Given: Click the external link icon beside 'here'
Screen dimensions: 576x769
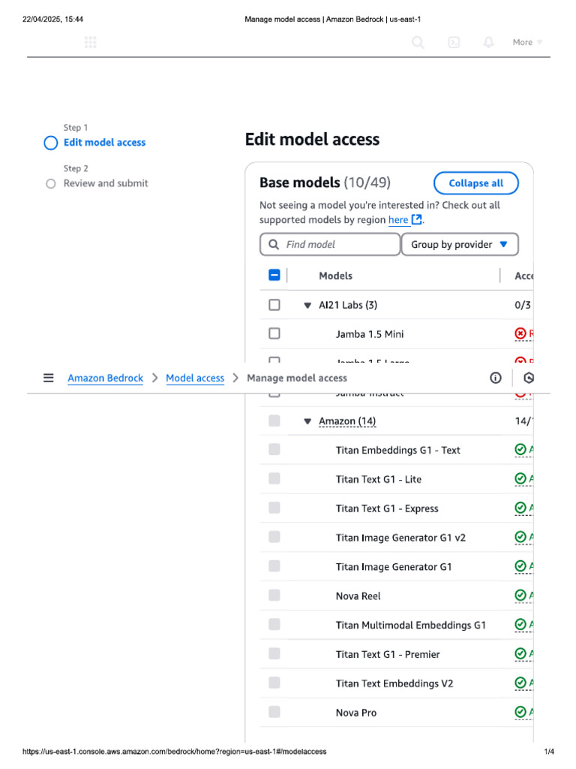Looking at the screenshot, I should point(417,220).
